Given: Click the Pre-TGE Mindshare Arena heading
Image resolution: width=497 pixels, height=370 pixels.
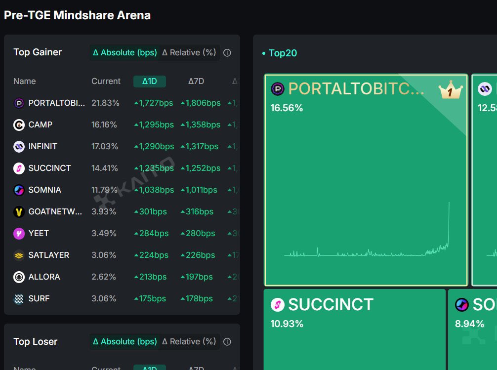Looking at the screenshot, I should (78, 15).
